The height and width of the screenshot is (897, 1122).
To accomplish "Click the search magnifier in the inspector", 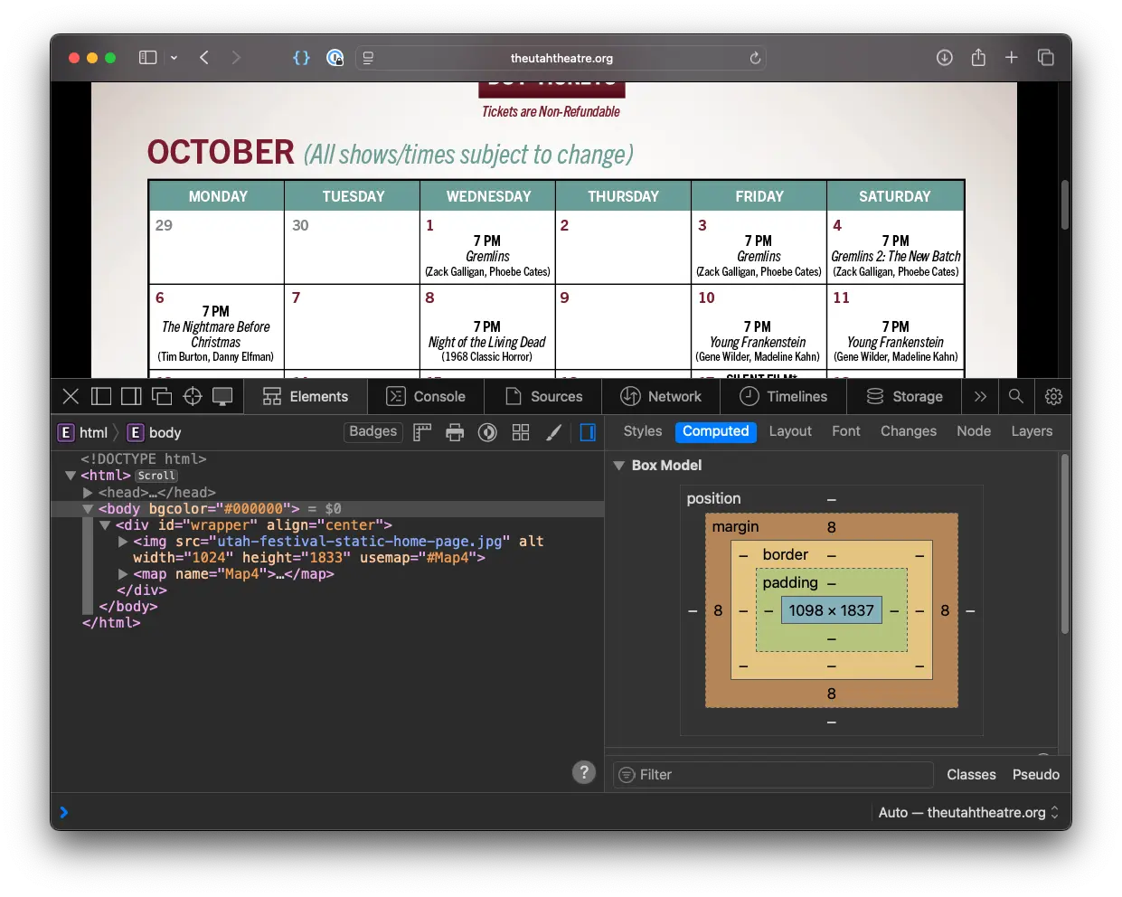I will click(1016, 396).
